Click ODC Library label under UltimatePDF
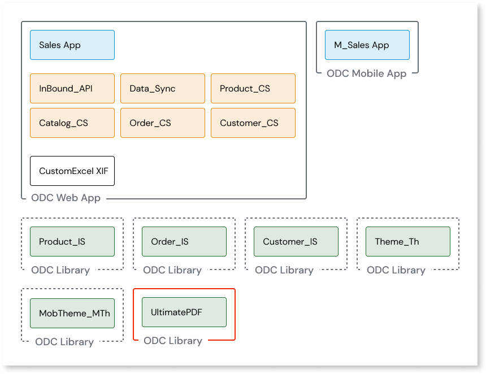The image size is (486, 374). click(x=173, y=341)
